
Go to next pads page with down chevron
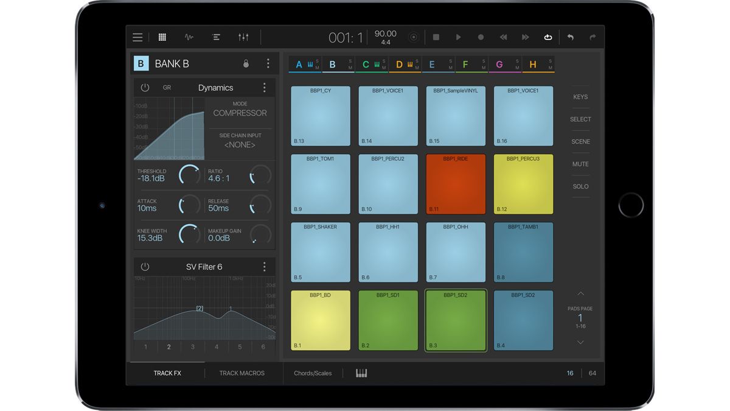click(x=580, y=342)
